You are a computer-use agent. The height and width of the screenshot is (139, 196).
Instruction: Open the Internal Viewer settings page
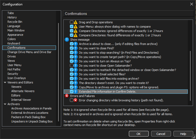click(21, 100)
